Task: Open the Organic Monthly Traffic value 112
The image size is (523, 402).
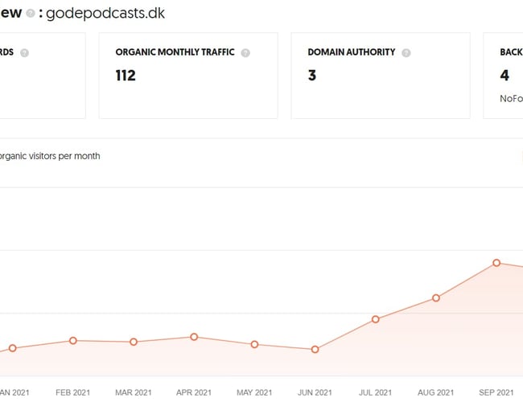Action: click(126, 76)
